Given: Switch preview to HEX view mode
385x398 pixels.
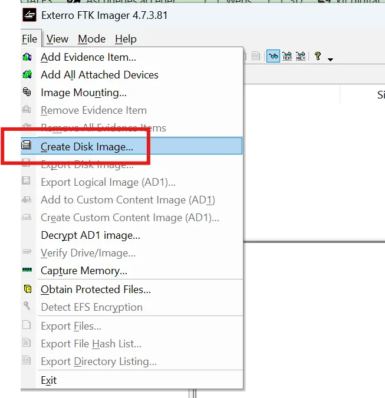Looking at the screenshot, I should 301,56.
